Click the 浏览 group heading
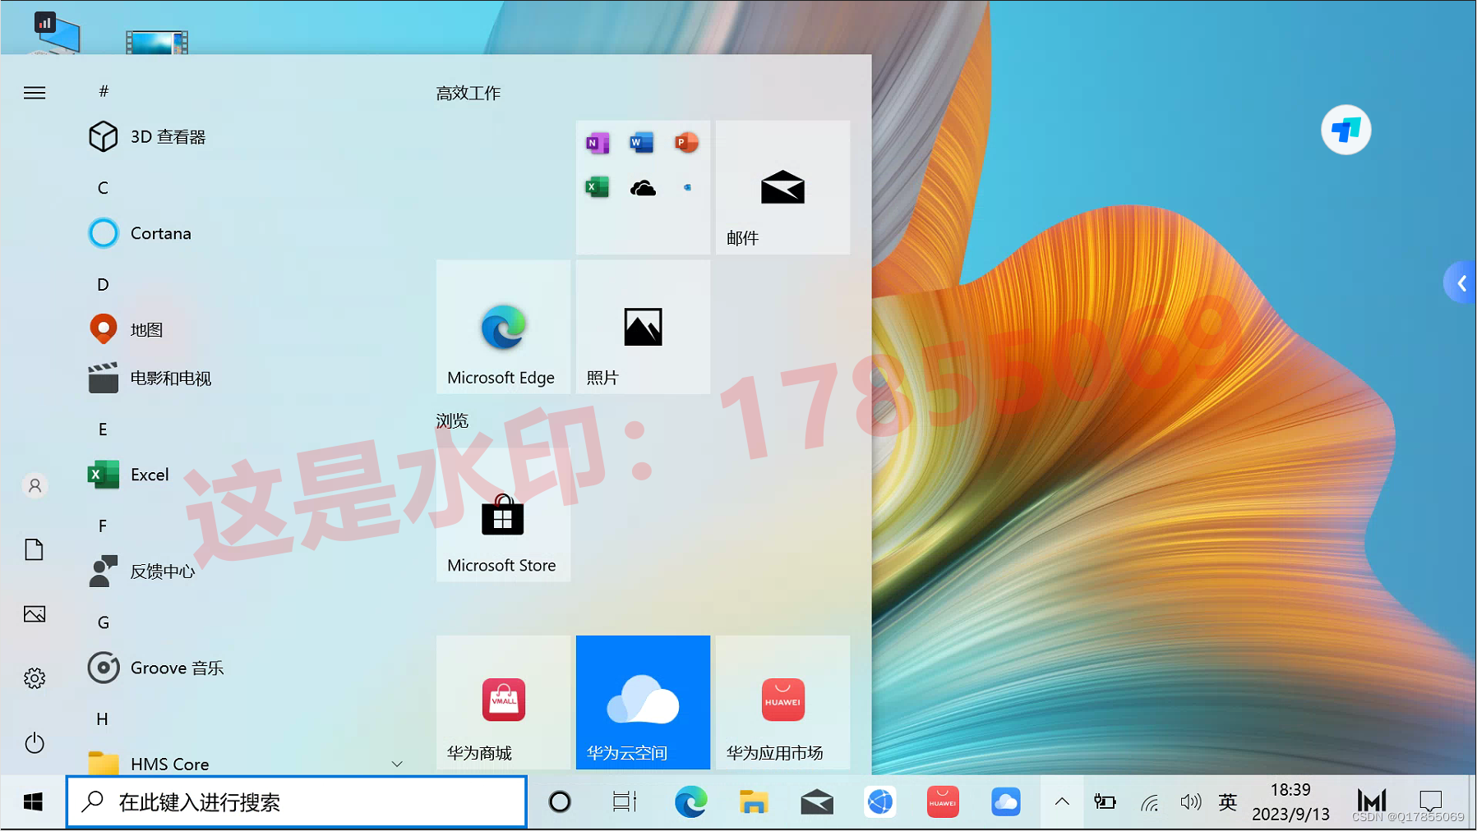 pos(452,420)
